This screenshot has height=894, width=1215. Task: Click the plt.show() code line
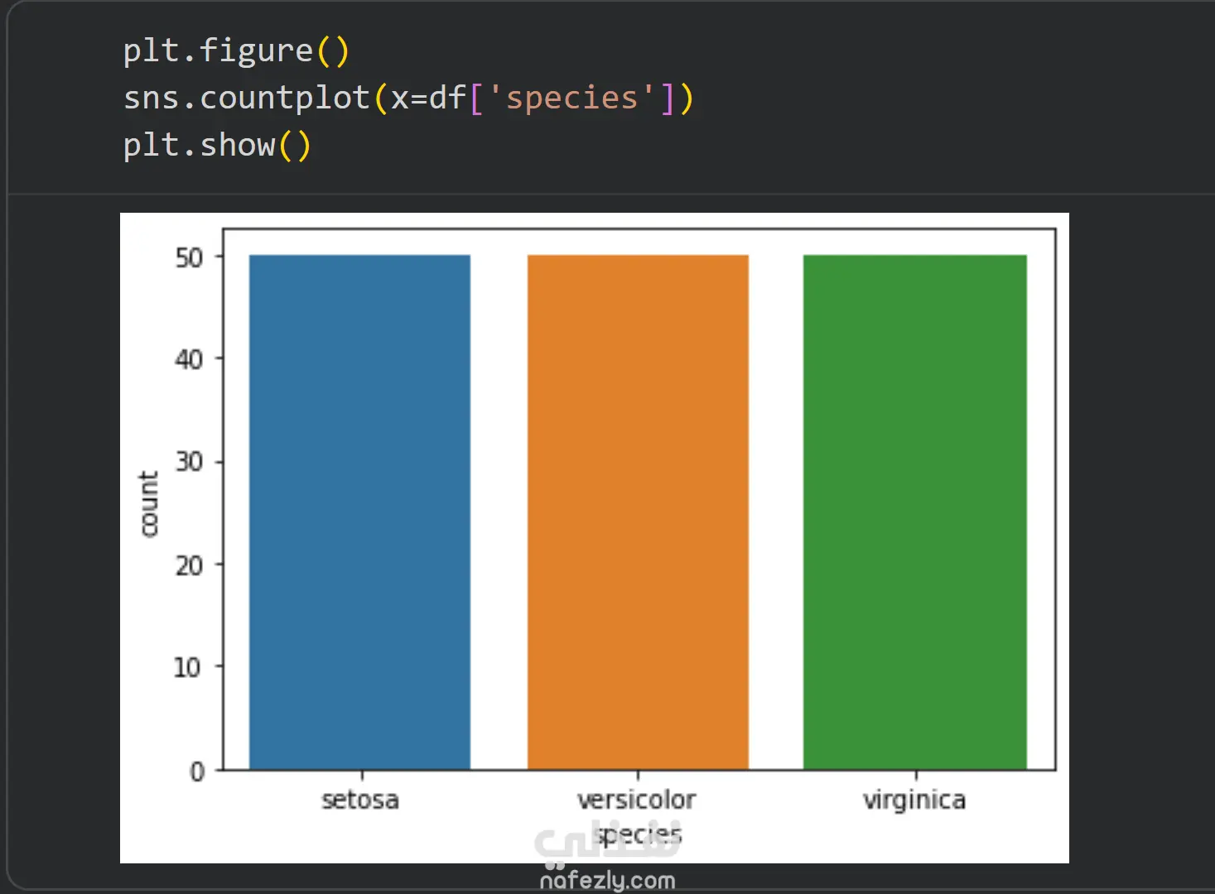(x=217, y=145)
